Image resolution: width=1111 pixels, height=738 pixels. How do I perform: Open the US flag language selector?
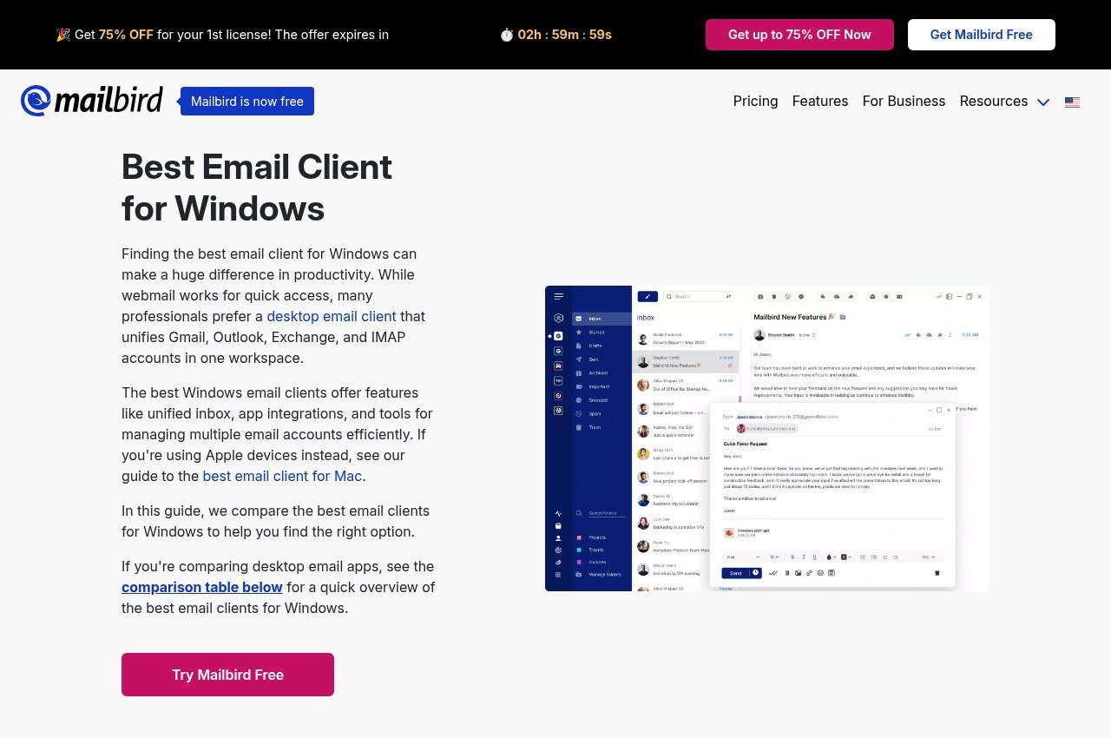[x=1072, y=102]
